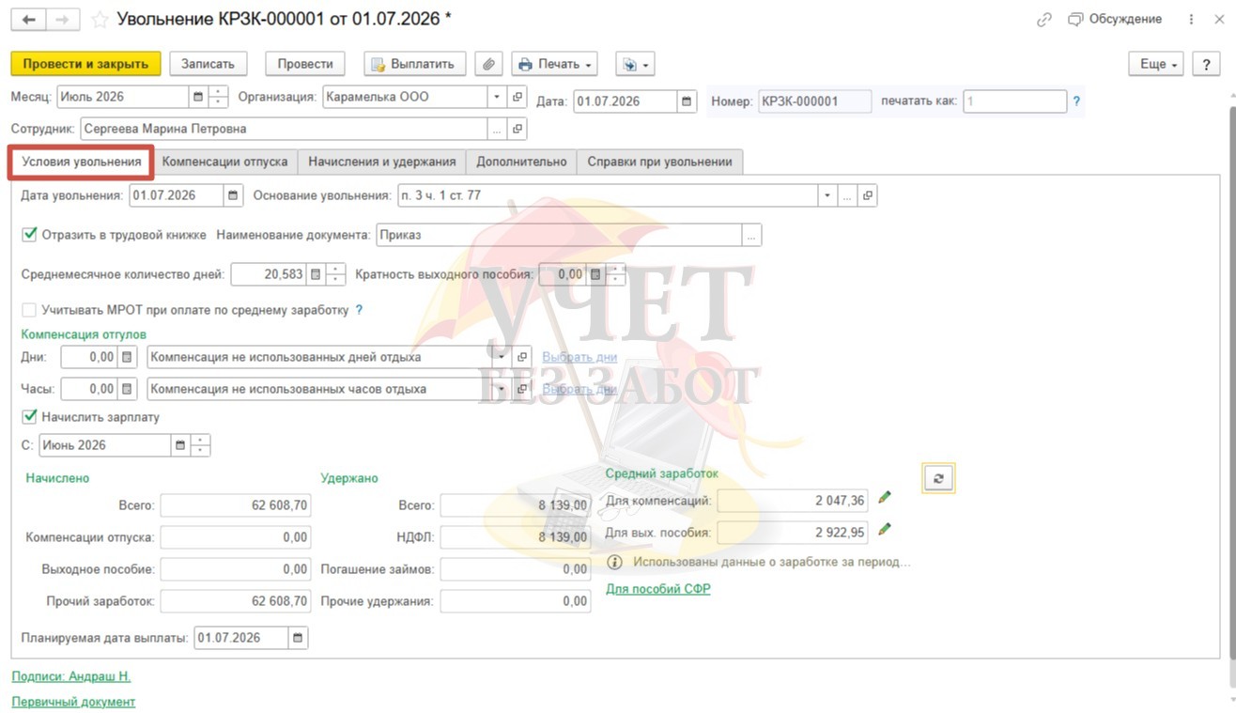Go back with left arrow
The height and width of the screenshot is (713, 1236).
coord(28,20)
